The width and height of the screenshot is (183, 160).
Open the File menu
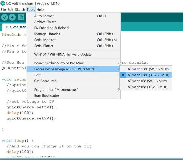pyautogui.click(x=3, y=10)
